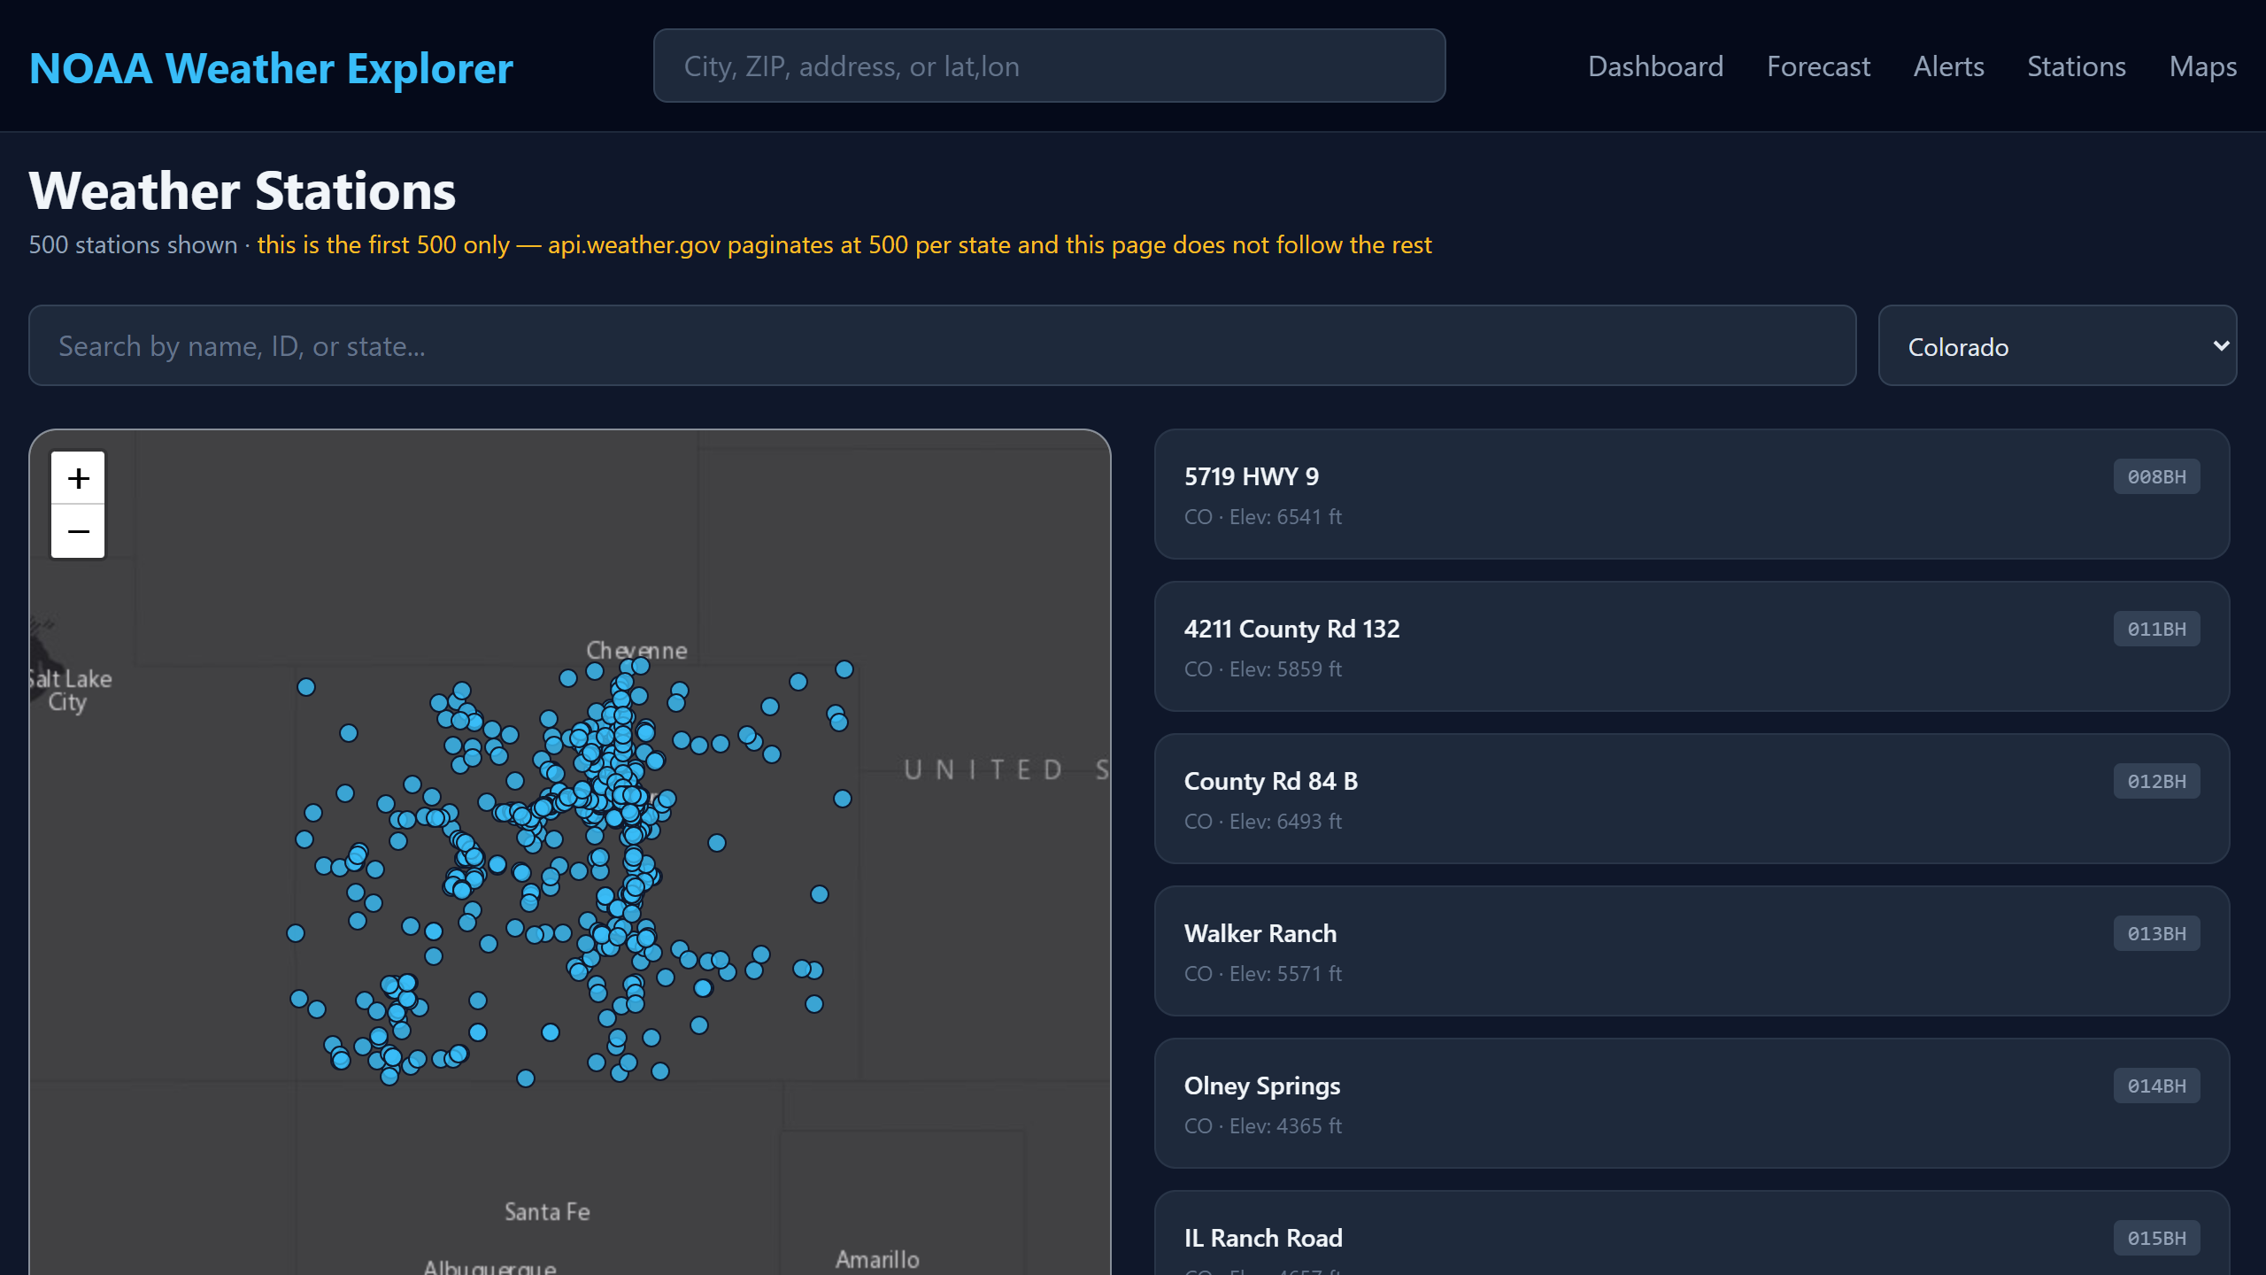The height and width of the screenshot is (1275, 2266).
Task: Click the 008BH station ID badge
Action: click(2156, 476)
